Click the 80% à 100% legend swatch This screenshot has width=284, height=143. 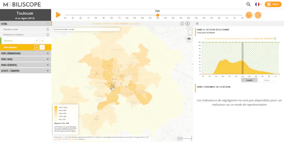tap(56, 108)
